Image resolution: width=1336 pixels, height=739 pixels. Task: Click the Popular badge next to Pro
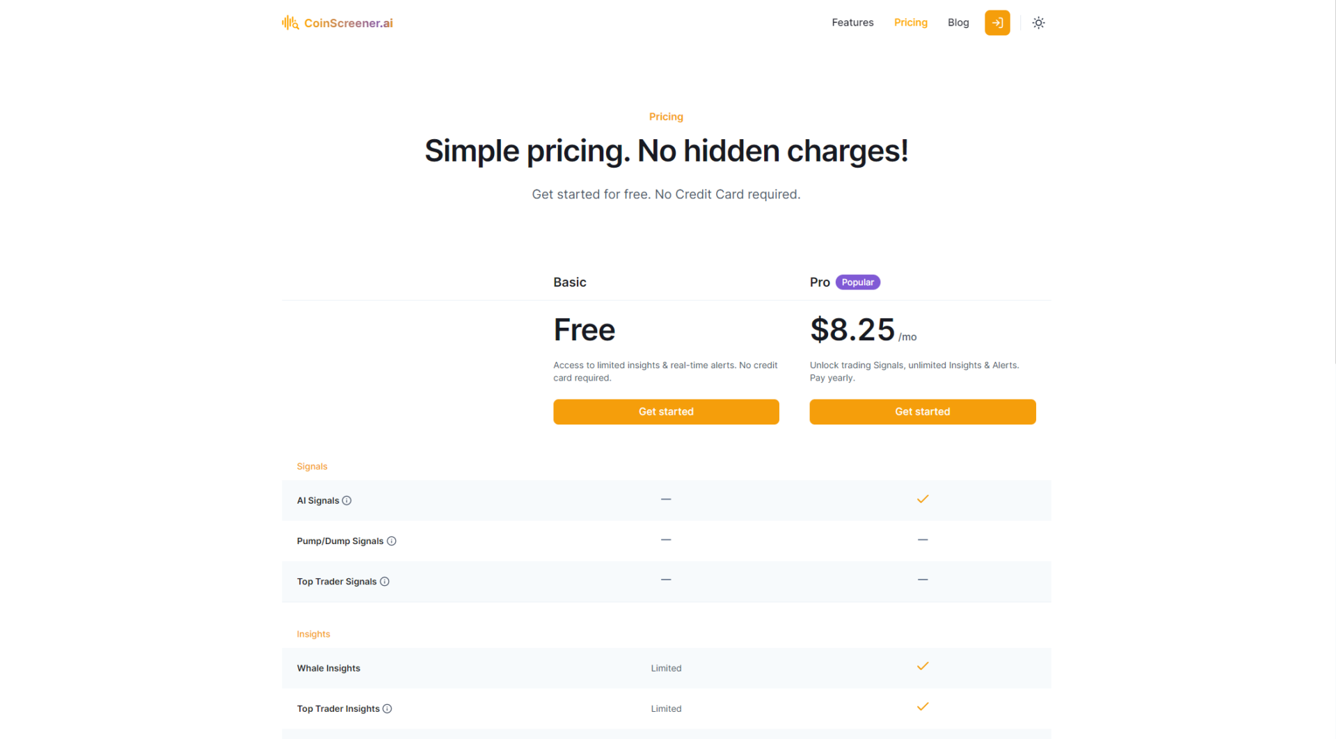click(x=857, y=282)
